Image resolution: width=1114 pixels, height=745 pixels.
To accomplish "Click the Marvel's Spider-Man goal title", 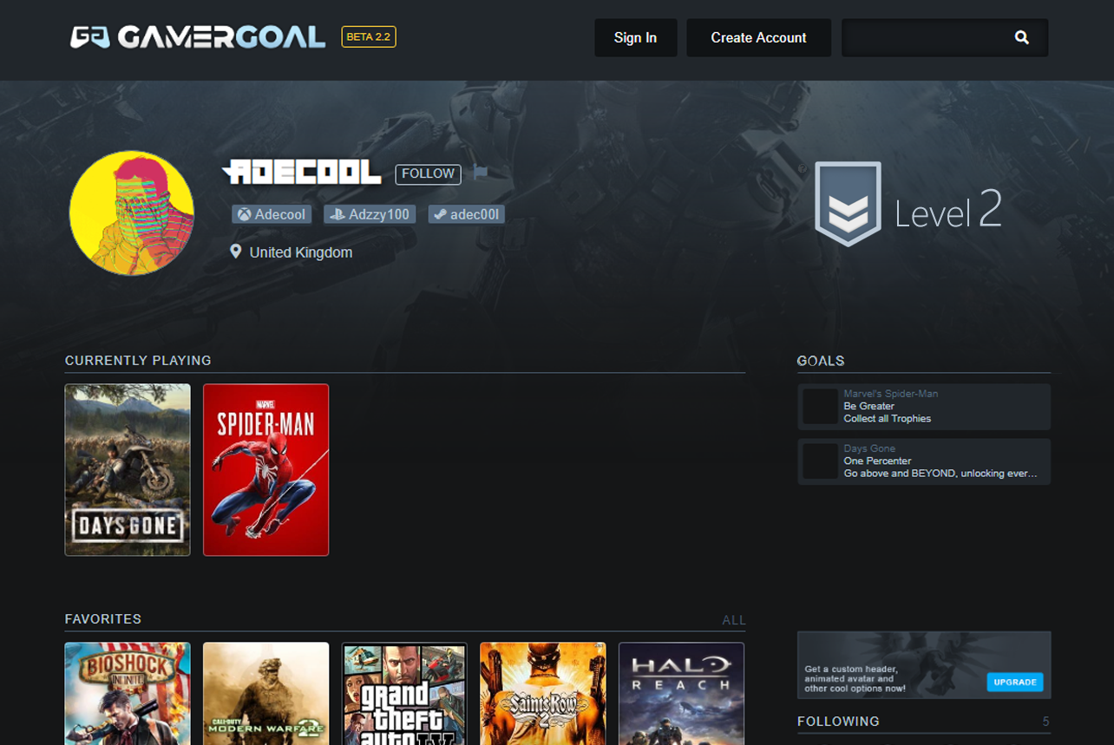I will point(891,394).
